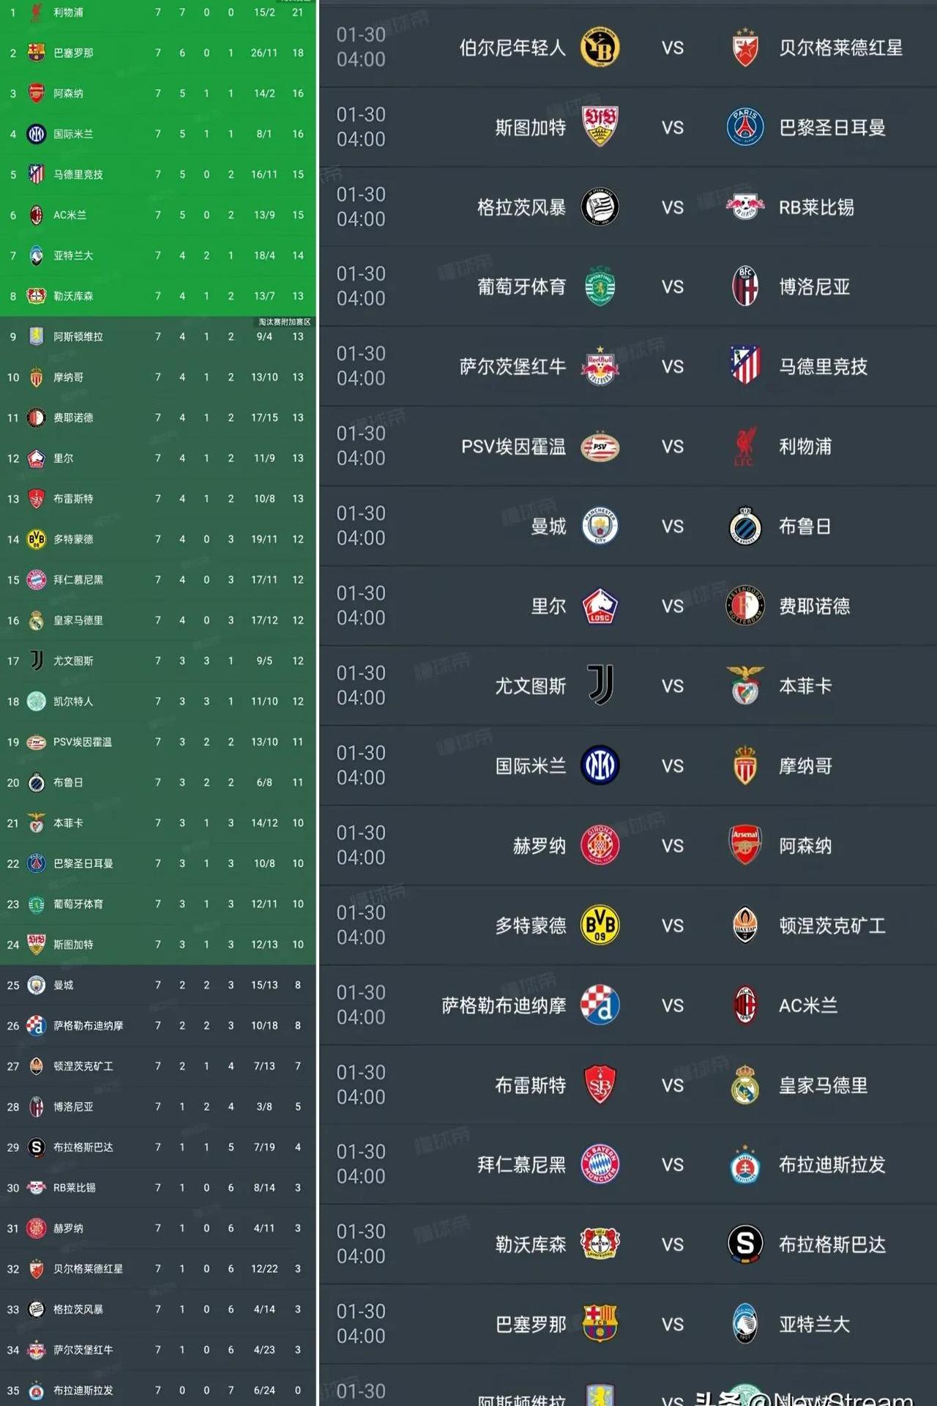Click the Paris Saint-Germain logo next to 巴黎圣日耳曼 fixture
The image size is (937, 1406).
click(x=745, y=127)
